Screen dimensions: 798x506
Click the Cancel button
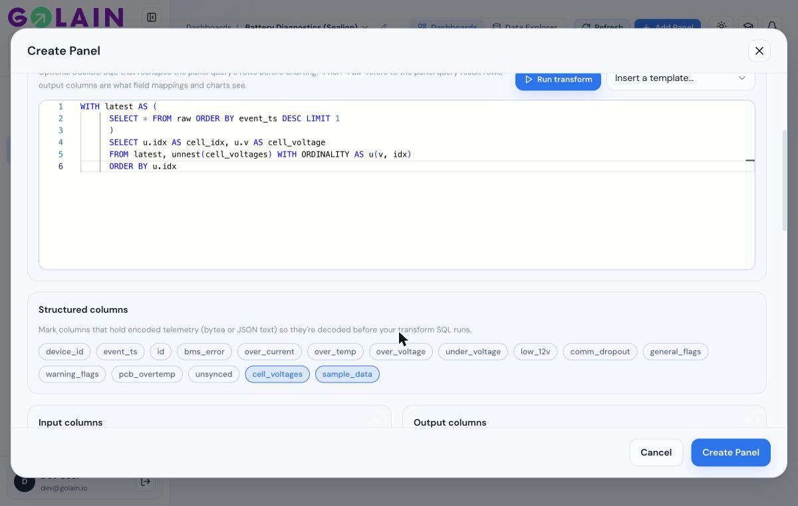coord(656,452)
